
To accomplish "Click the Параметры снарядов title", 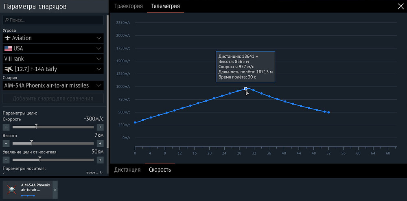I will [x=35, y=7].
